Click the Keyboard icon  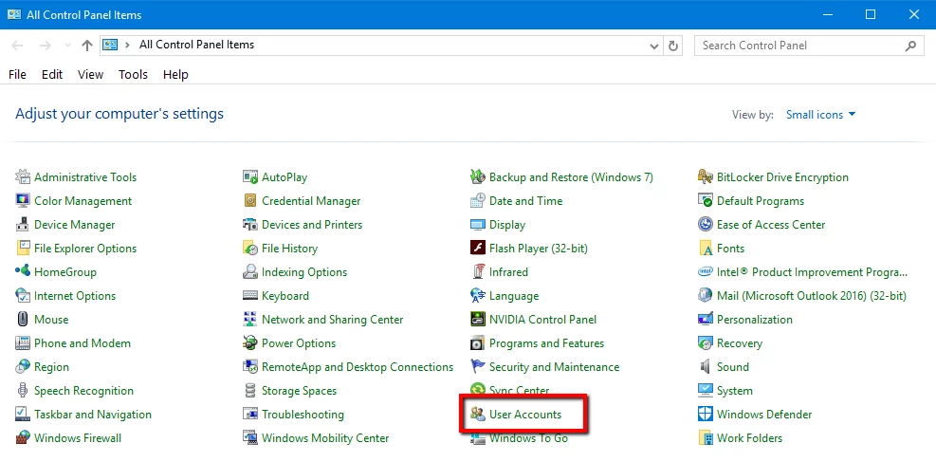(250, 295)
